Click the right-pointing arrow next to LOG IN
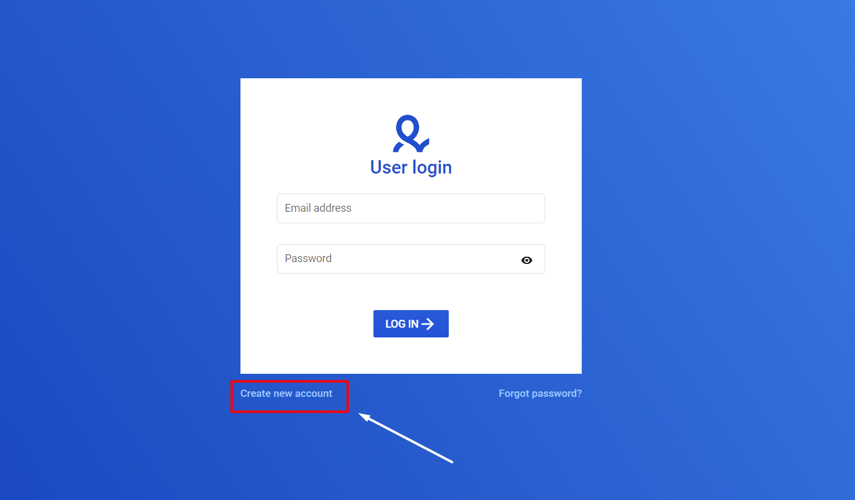 428,324
